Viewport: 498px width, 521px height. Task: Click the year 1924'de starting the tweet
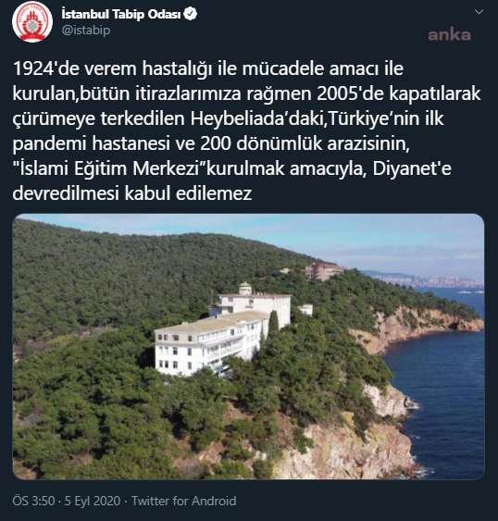[x=46, y=68]
